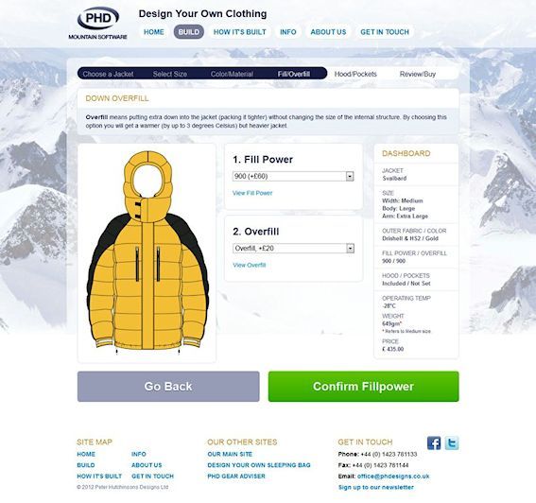The image size is (536, 503).
Task: Open the View Overfill link
Action: 250,265
